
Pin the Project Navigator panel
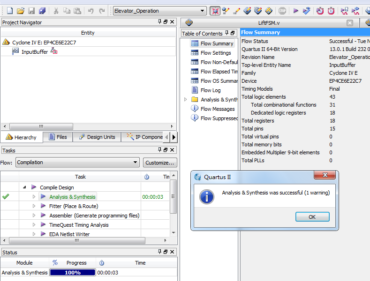tap(160, 22)
